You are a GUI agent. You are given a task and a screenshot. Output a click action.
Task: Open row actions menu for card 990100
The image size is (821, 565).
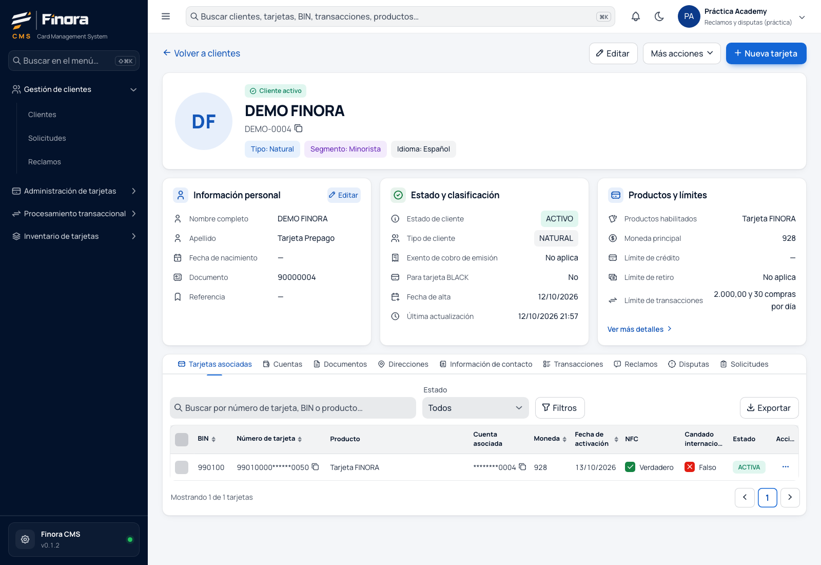click(x=786, y=467)
